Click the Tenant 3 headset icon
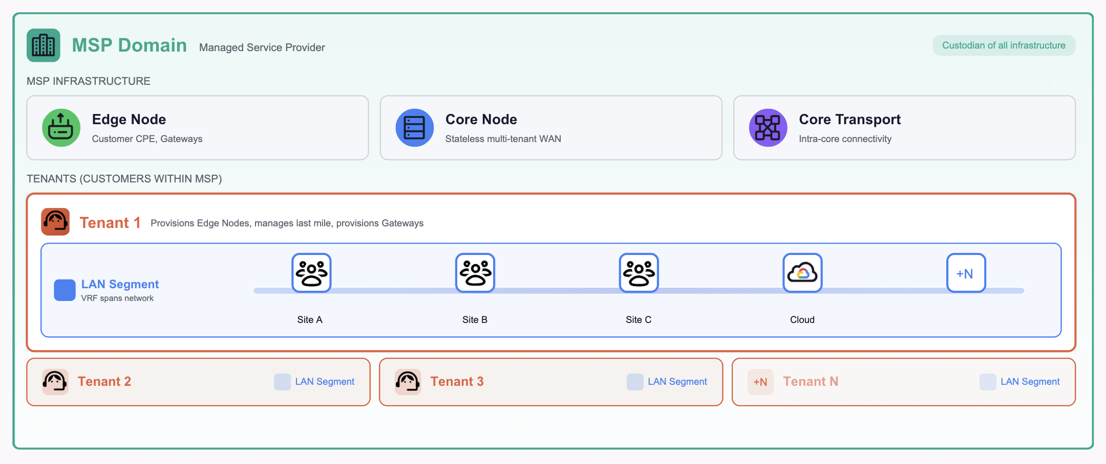The width and height of the screenshot is (1106, 464). (408, 382)
